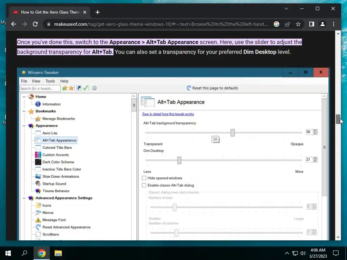Select Theme Behavior item
The height and width of the screenshot is (260, 347).
coord(56,191)
